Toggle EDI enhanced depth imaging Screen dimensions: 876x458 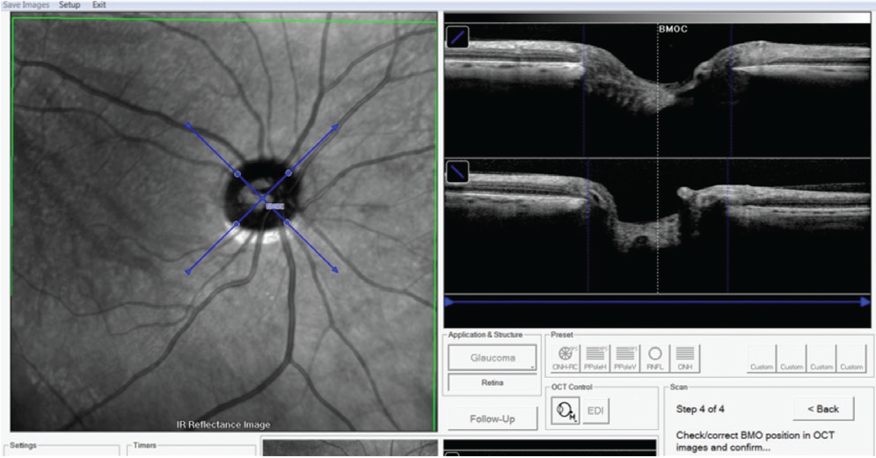[x=595, y=411]
